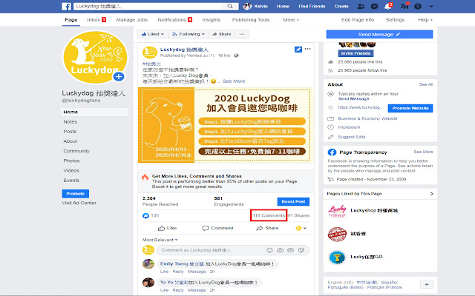
Task: Open the Publishing Tools tab
Action: pos(251,20)
